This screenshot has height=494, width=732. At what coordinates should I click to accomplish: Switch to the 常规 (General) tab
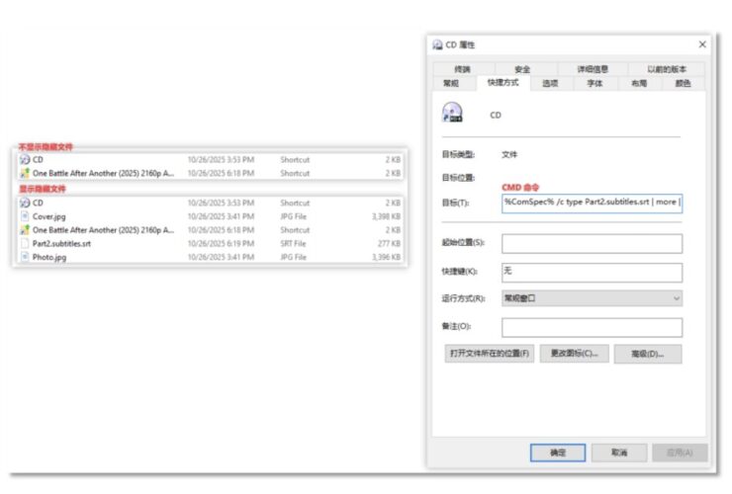pos(451,84)
